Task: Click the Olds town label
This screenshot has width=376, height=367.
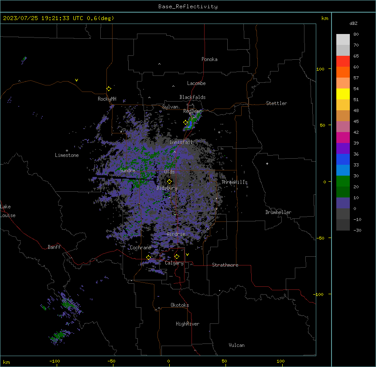Action: [x=169, y=172]
